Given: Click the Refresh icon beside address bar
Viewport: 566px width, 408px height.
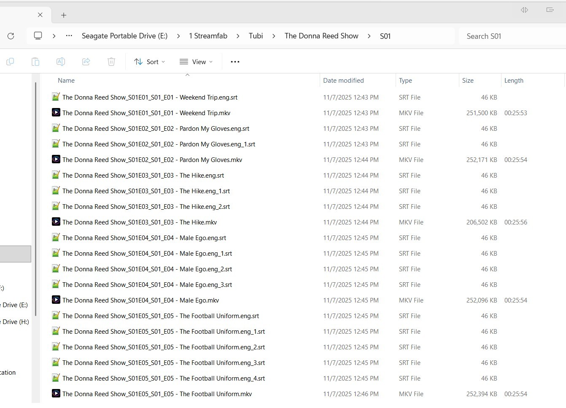Looking at the screenshot, I should 11,36.
